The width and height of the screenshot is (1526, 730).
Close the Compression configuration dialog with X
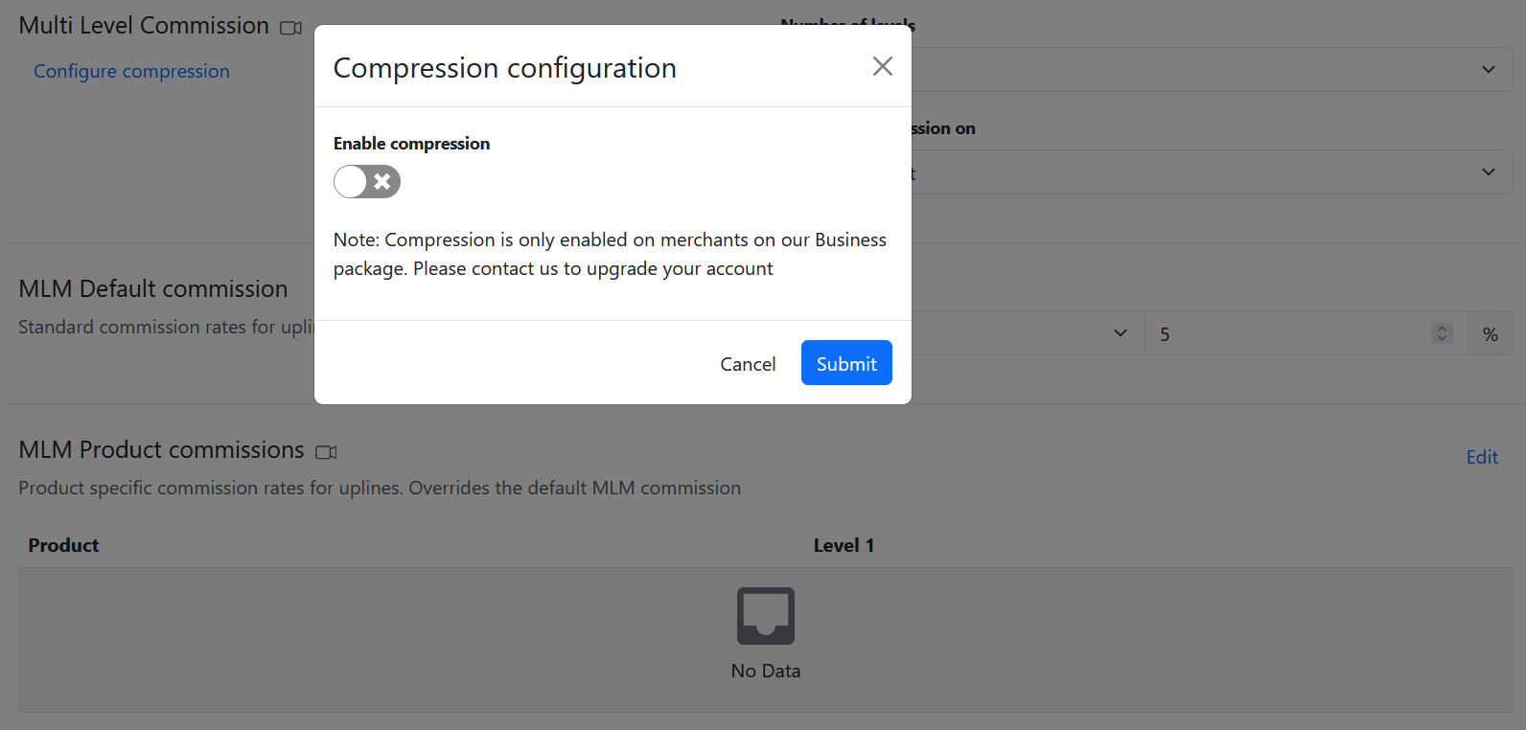[x=882, y=66]
